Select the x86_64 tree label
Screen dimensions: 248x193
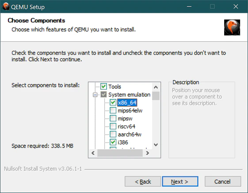[x=127, y=102]
